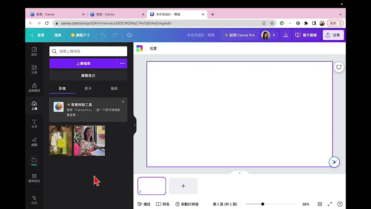Open the help question mark icon
This screenshot has width=371, height=209.
[x=340, y=204]
